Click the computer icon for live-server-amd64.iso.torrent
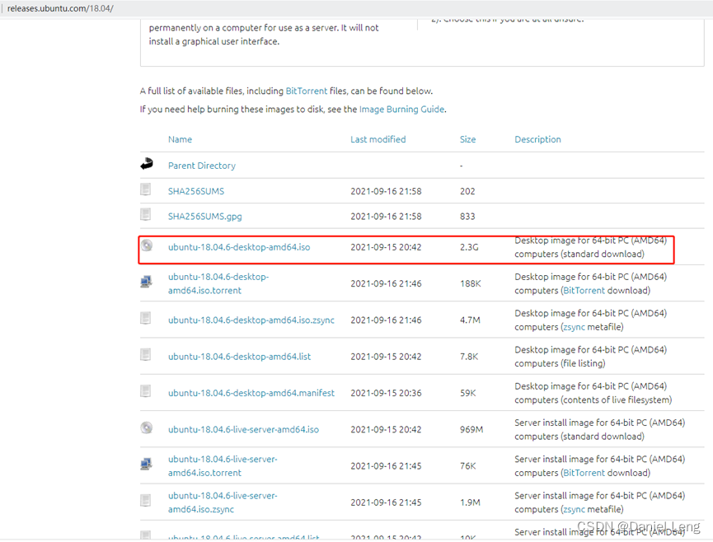The width and height of the screenshot is (713, 542). click(x=146, y=464)
